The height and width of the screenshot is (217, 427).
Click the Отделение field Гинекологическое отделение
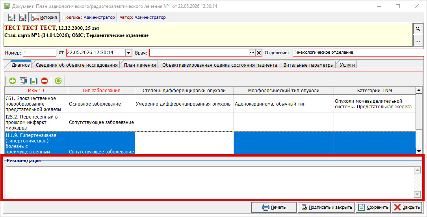pyautogui.click(x=358, y=52)
